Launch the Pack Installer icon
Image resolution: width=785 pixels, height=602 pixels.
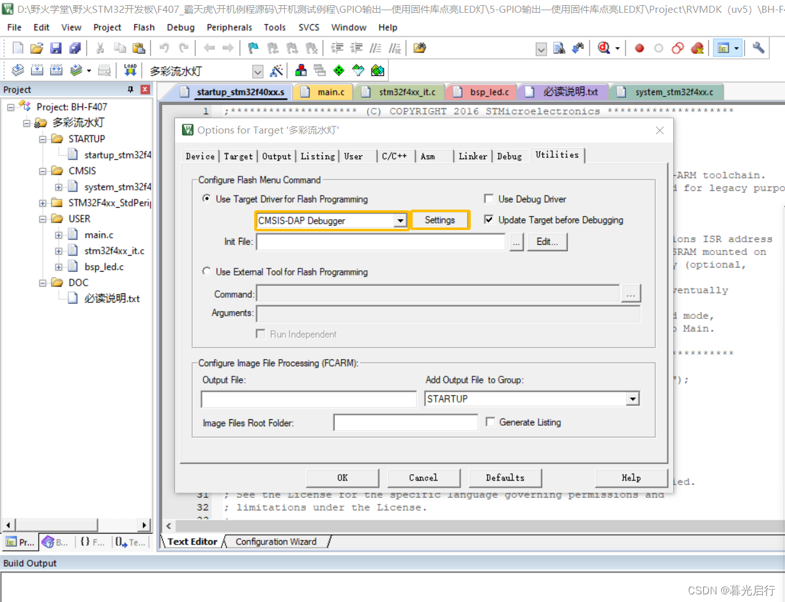click(x=377, y=70)
